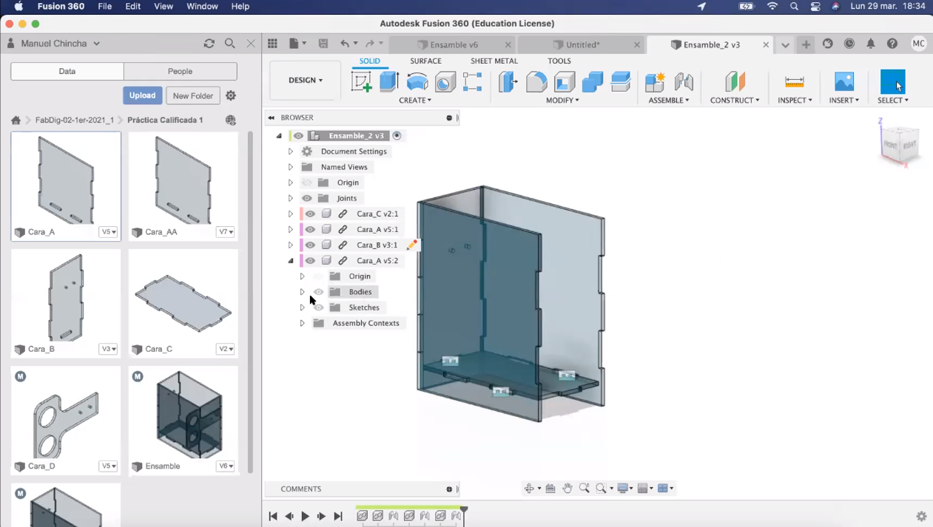Click the Offset Plane construct icon
The width and height of the screenshot is (933, 527).
735,81
